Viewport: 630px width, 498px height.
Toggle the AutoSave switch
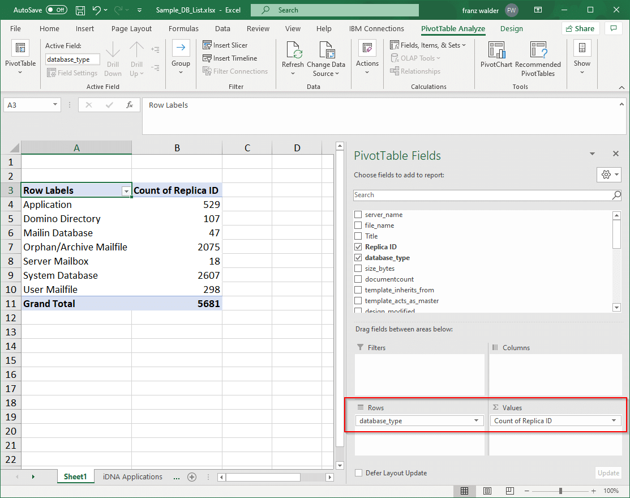(56, 10)
